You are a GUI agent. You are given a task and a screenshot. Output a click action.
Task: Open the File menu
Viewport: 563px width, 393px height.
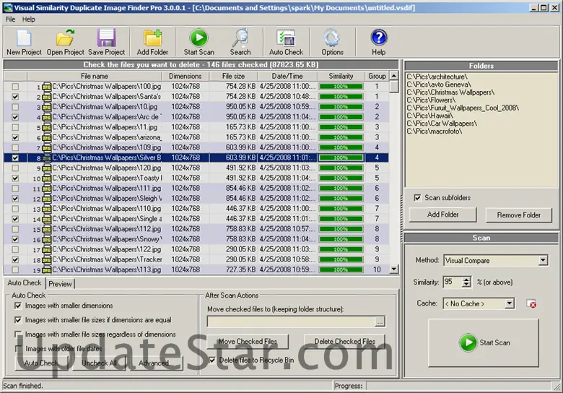[10, 19]
